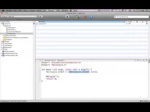The image size is (150, 112).
Task: Click the NSLog(@""); code line
Action: click(53, 77)
